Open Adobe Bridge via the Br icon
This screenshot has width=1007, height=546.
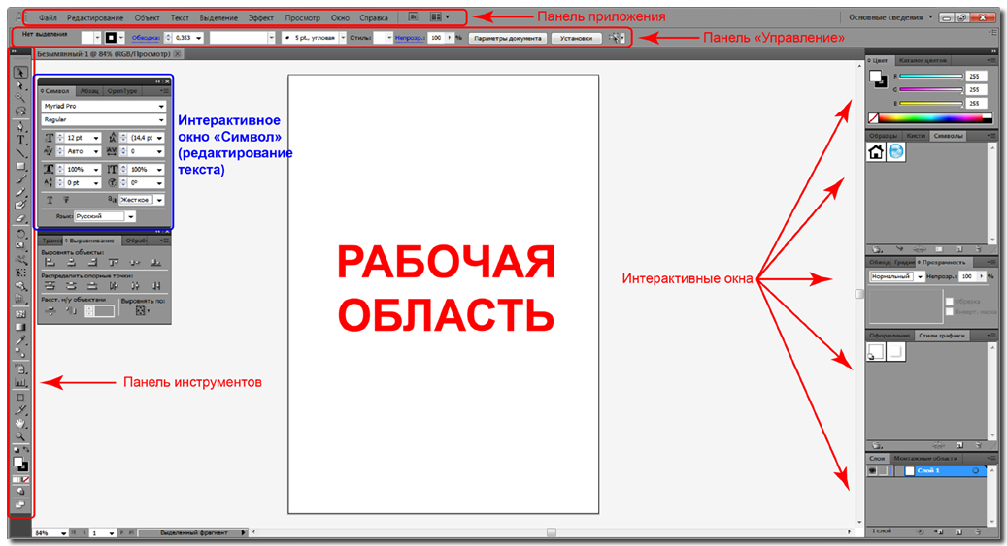(x=414, y=17)
